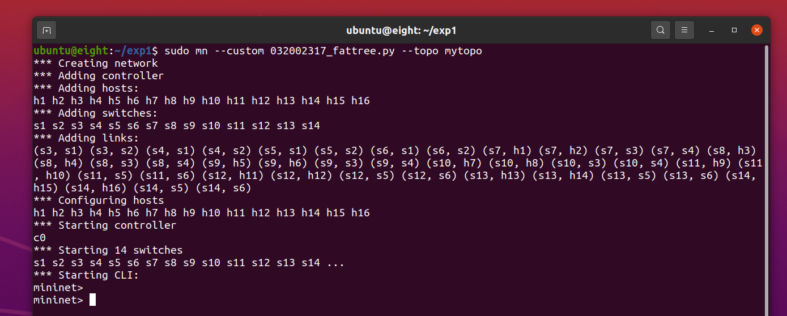This screenshot has height=316, width=787.
Task: Close the terminal with orange X
Action: pyautogui.click(x=756, y=30)
